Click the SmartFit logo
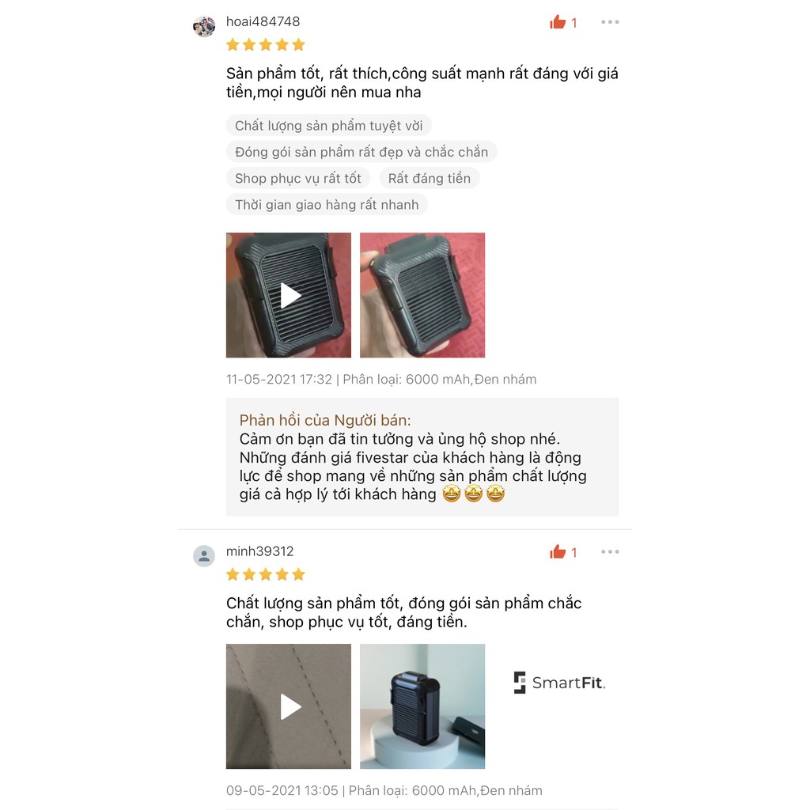The height and width of the screenshot is (810, 810). pos(559,683)
